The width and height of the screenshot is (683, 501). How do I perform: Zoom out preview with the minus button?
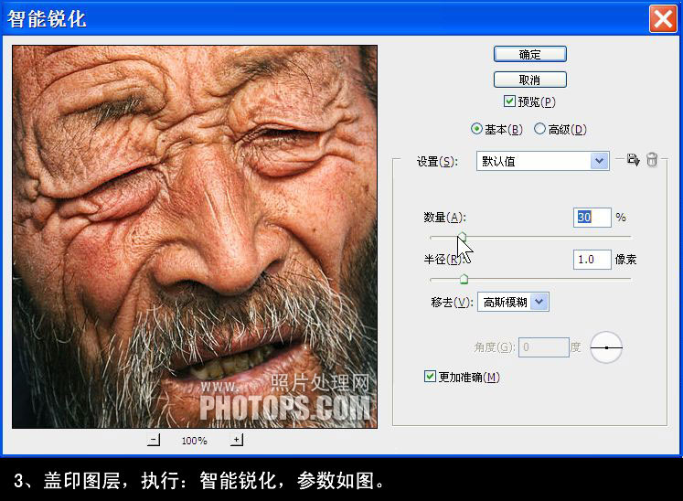tap(154, 440)
